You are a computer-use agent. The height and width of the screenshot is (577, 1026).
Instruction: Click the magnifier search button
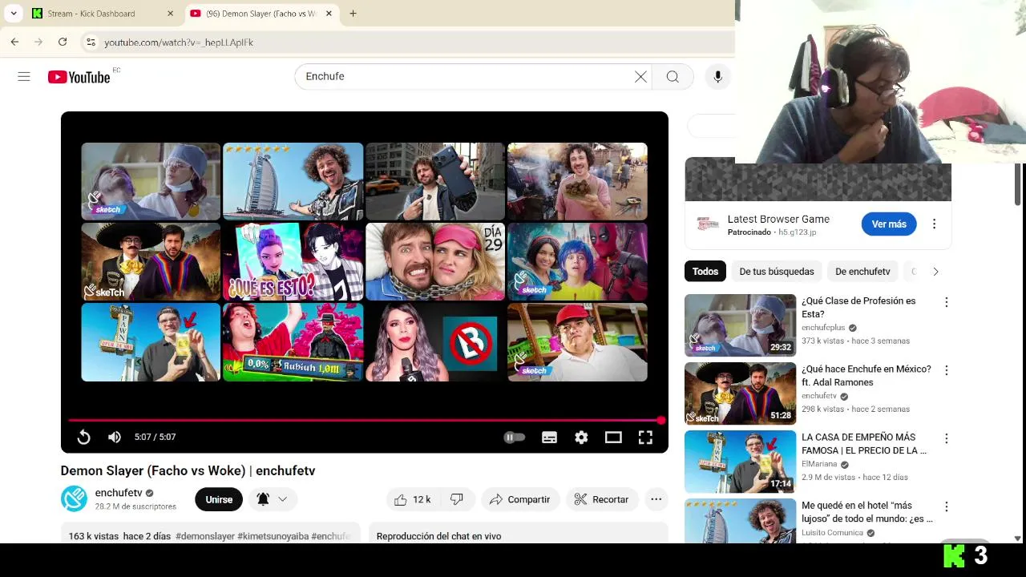pyautogui.click(x=673, y=76)
